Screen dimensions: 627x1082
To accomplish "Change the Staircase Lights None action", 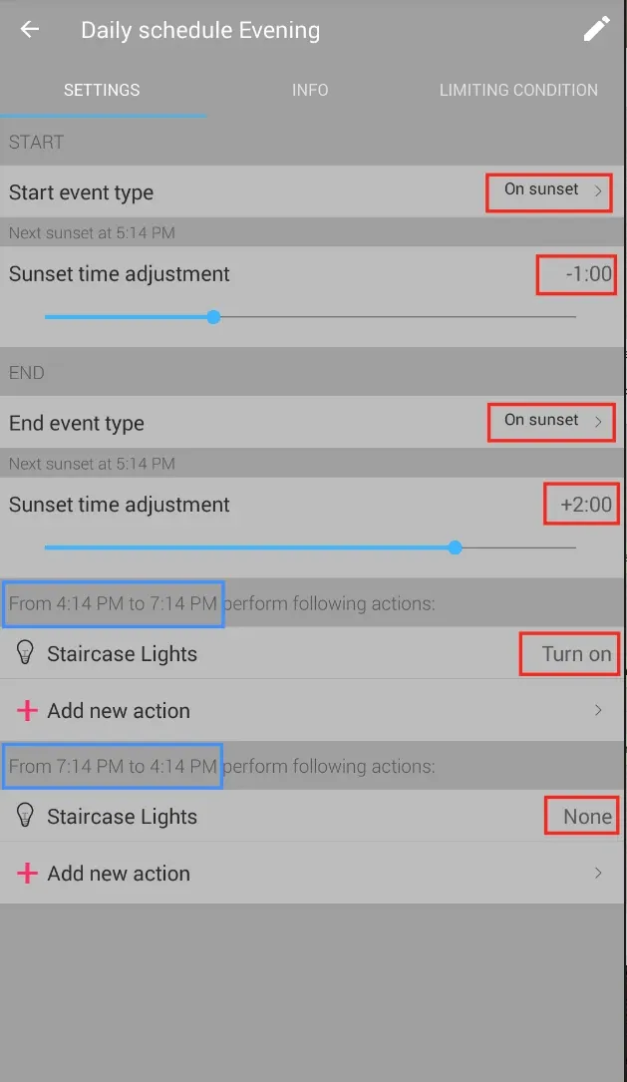I will pos(586,817).
